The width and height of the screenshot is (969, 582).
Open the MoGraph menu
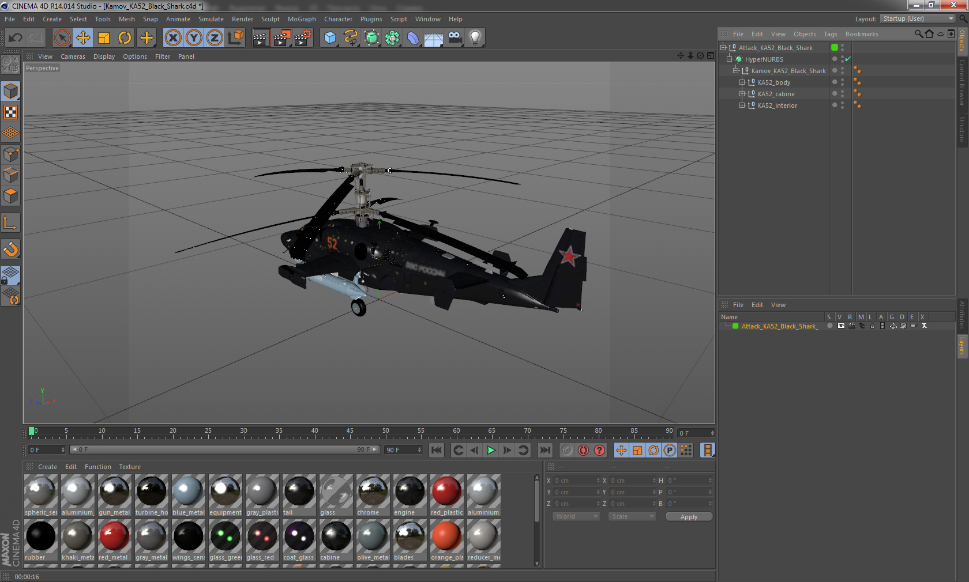pos(302,19)
